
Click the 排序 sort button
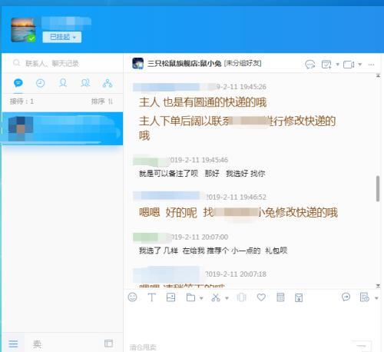pos(102,101)
